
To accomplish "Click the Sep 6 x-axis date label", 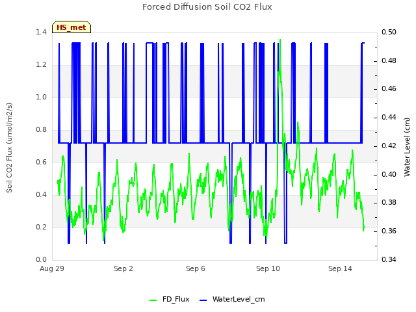I will (x=196, y=268).
